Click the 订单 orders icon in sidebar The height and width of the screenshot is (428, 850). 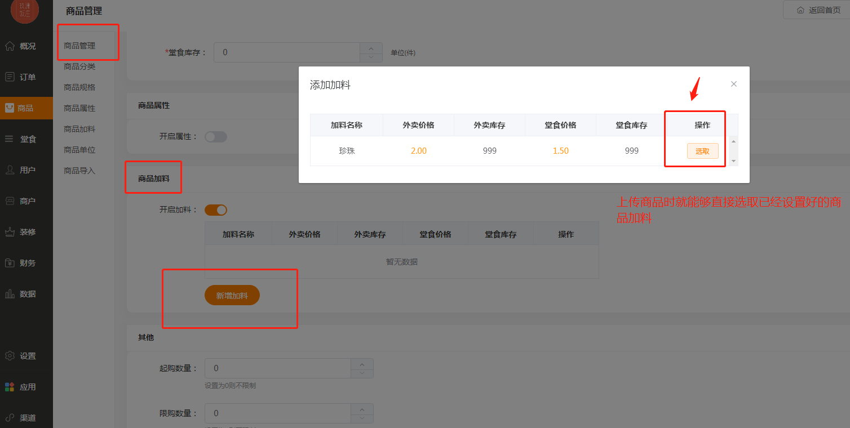click(x=10, y=77)
